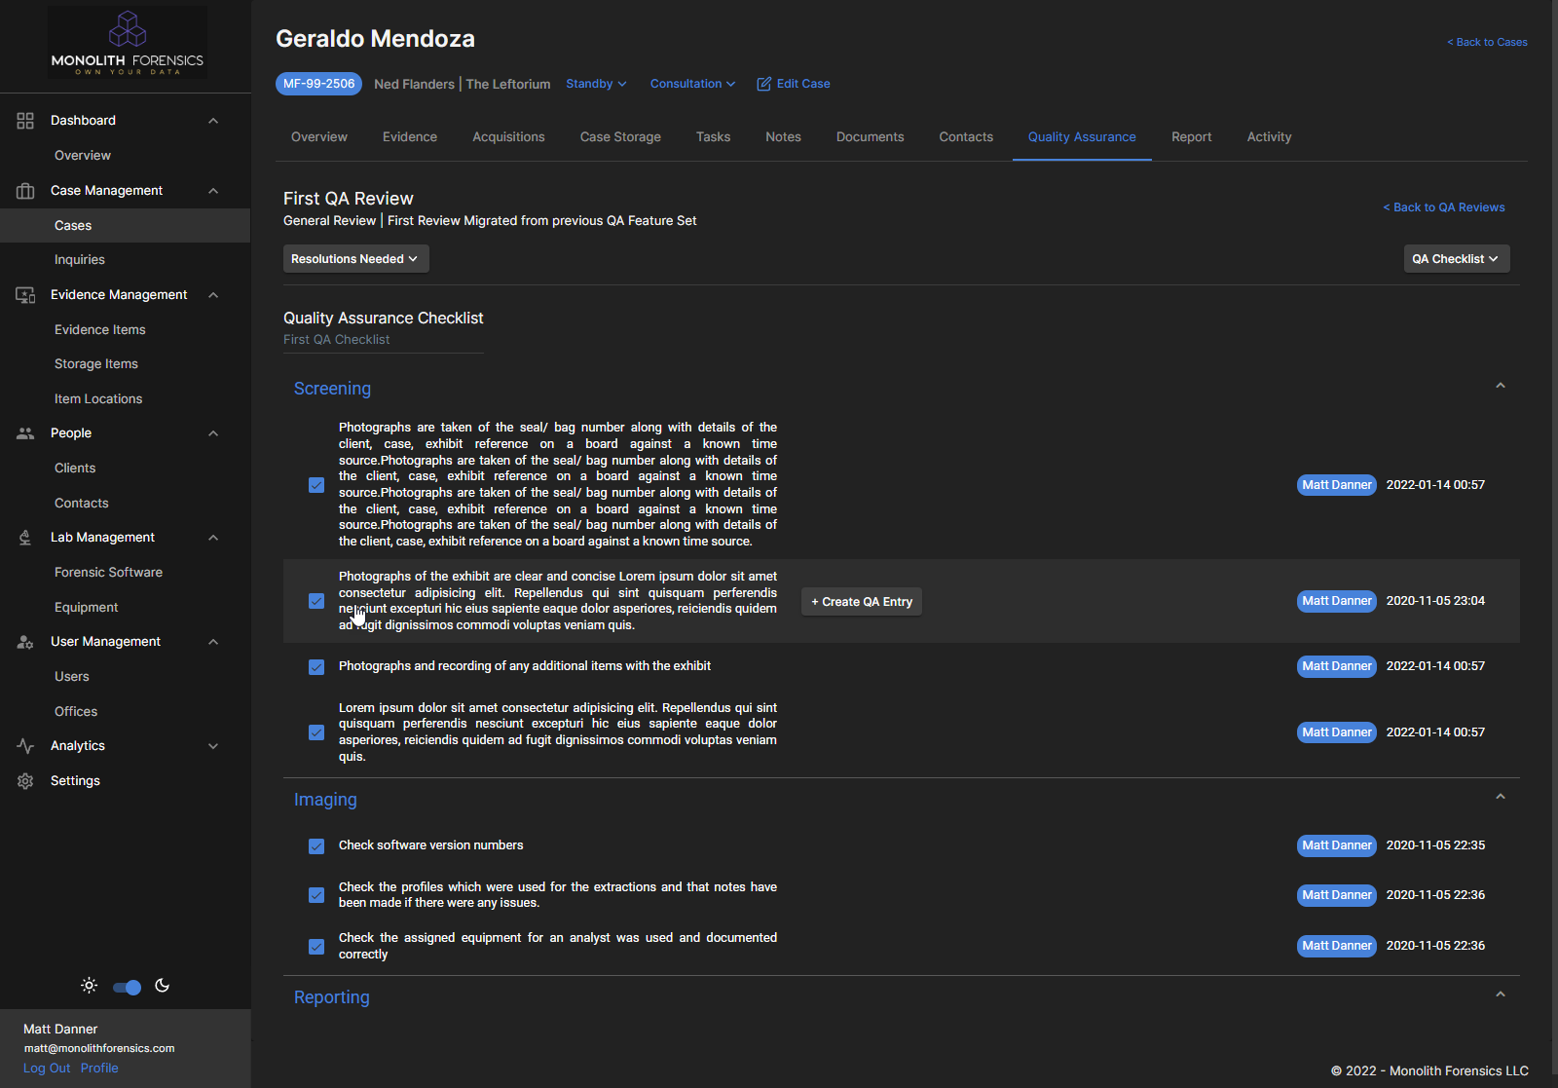Click the People icon in sidebar

[24, 432]
